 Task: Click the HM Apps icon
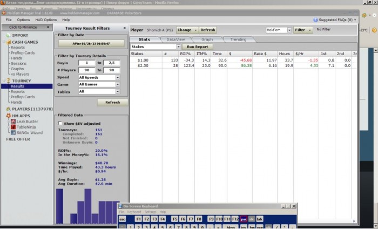(x=9, y=116)
